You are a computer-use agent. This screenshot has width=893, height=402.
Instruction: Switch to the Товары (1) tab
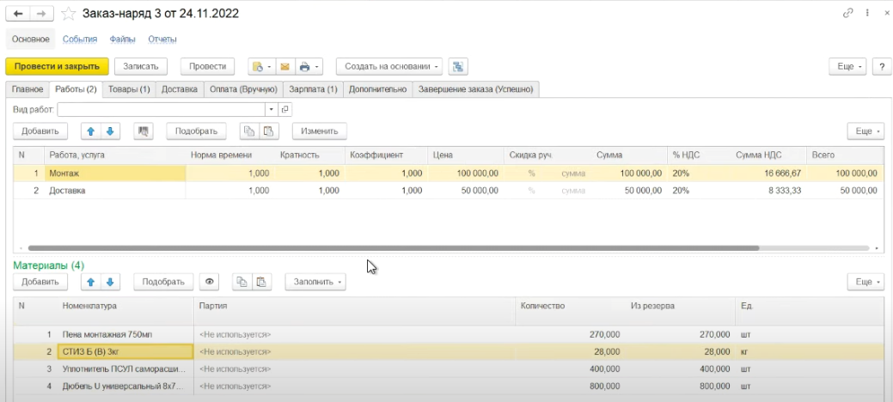click(x=129, y=88)
